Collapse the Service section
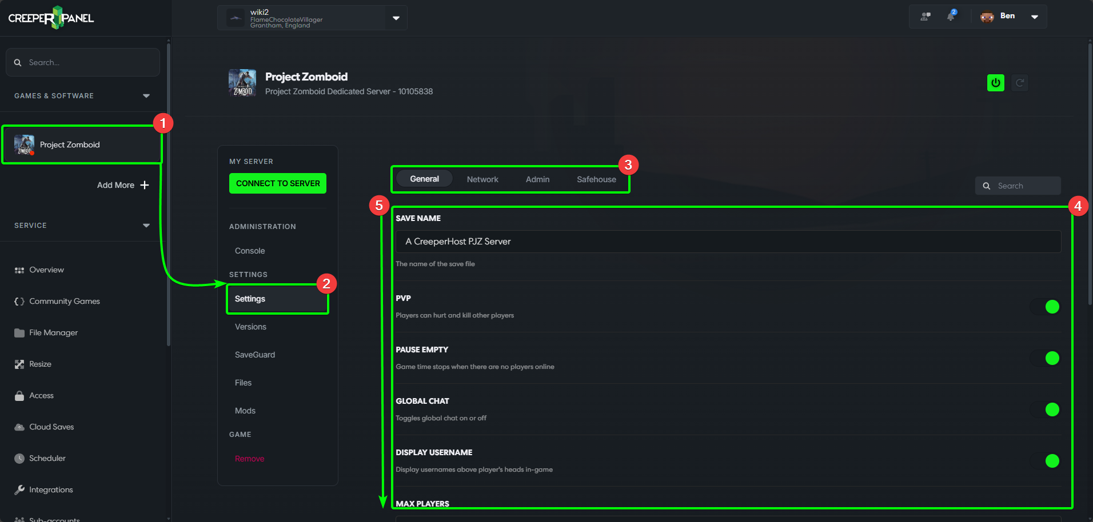Screen dimensions: 1093x522 pos(146,226)
